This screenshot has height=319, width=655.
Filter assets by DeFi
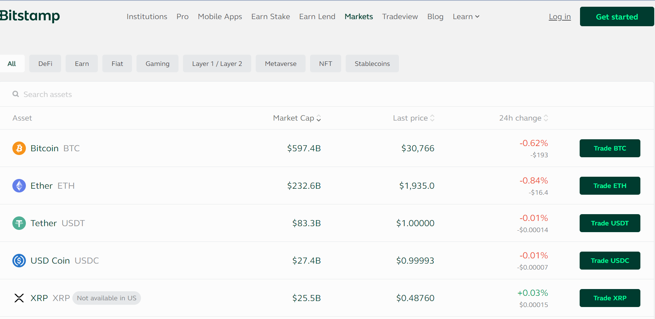45,64
